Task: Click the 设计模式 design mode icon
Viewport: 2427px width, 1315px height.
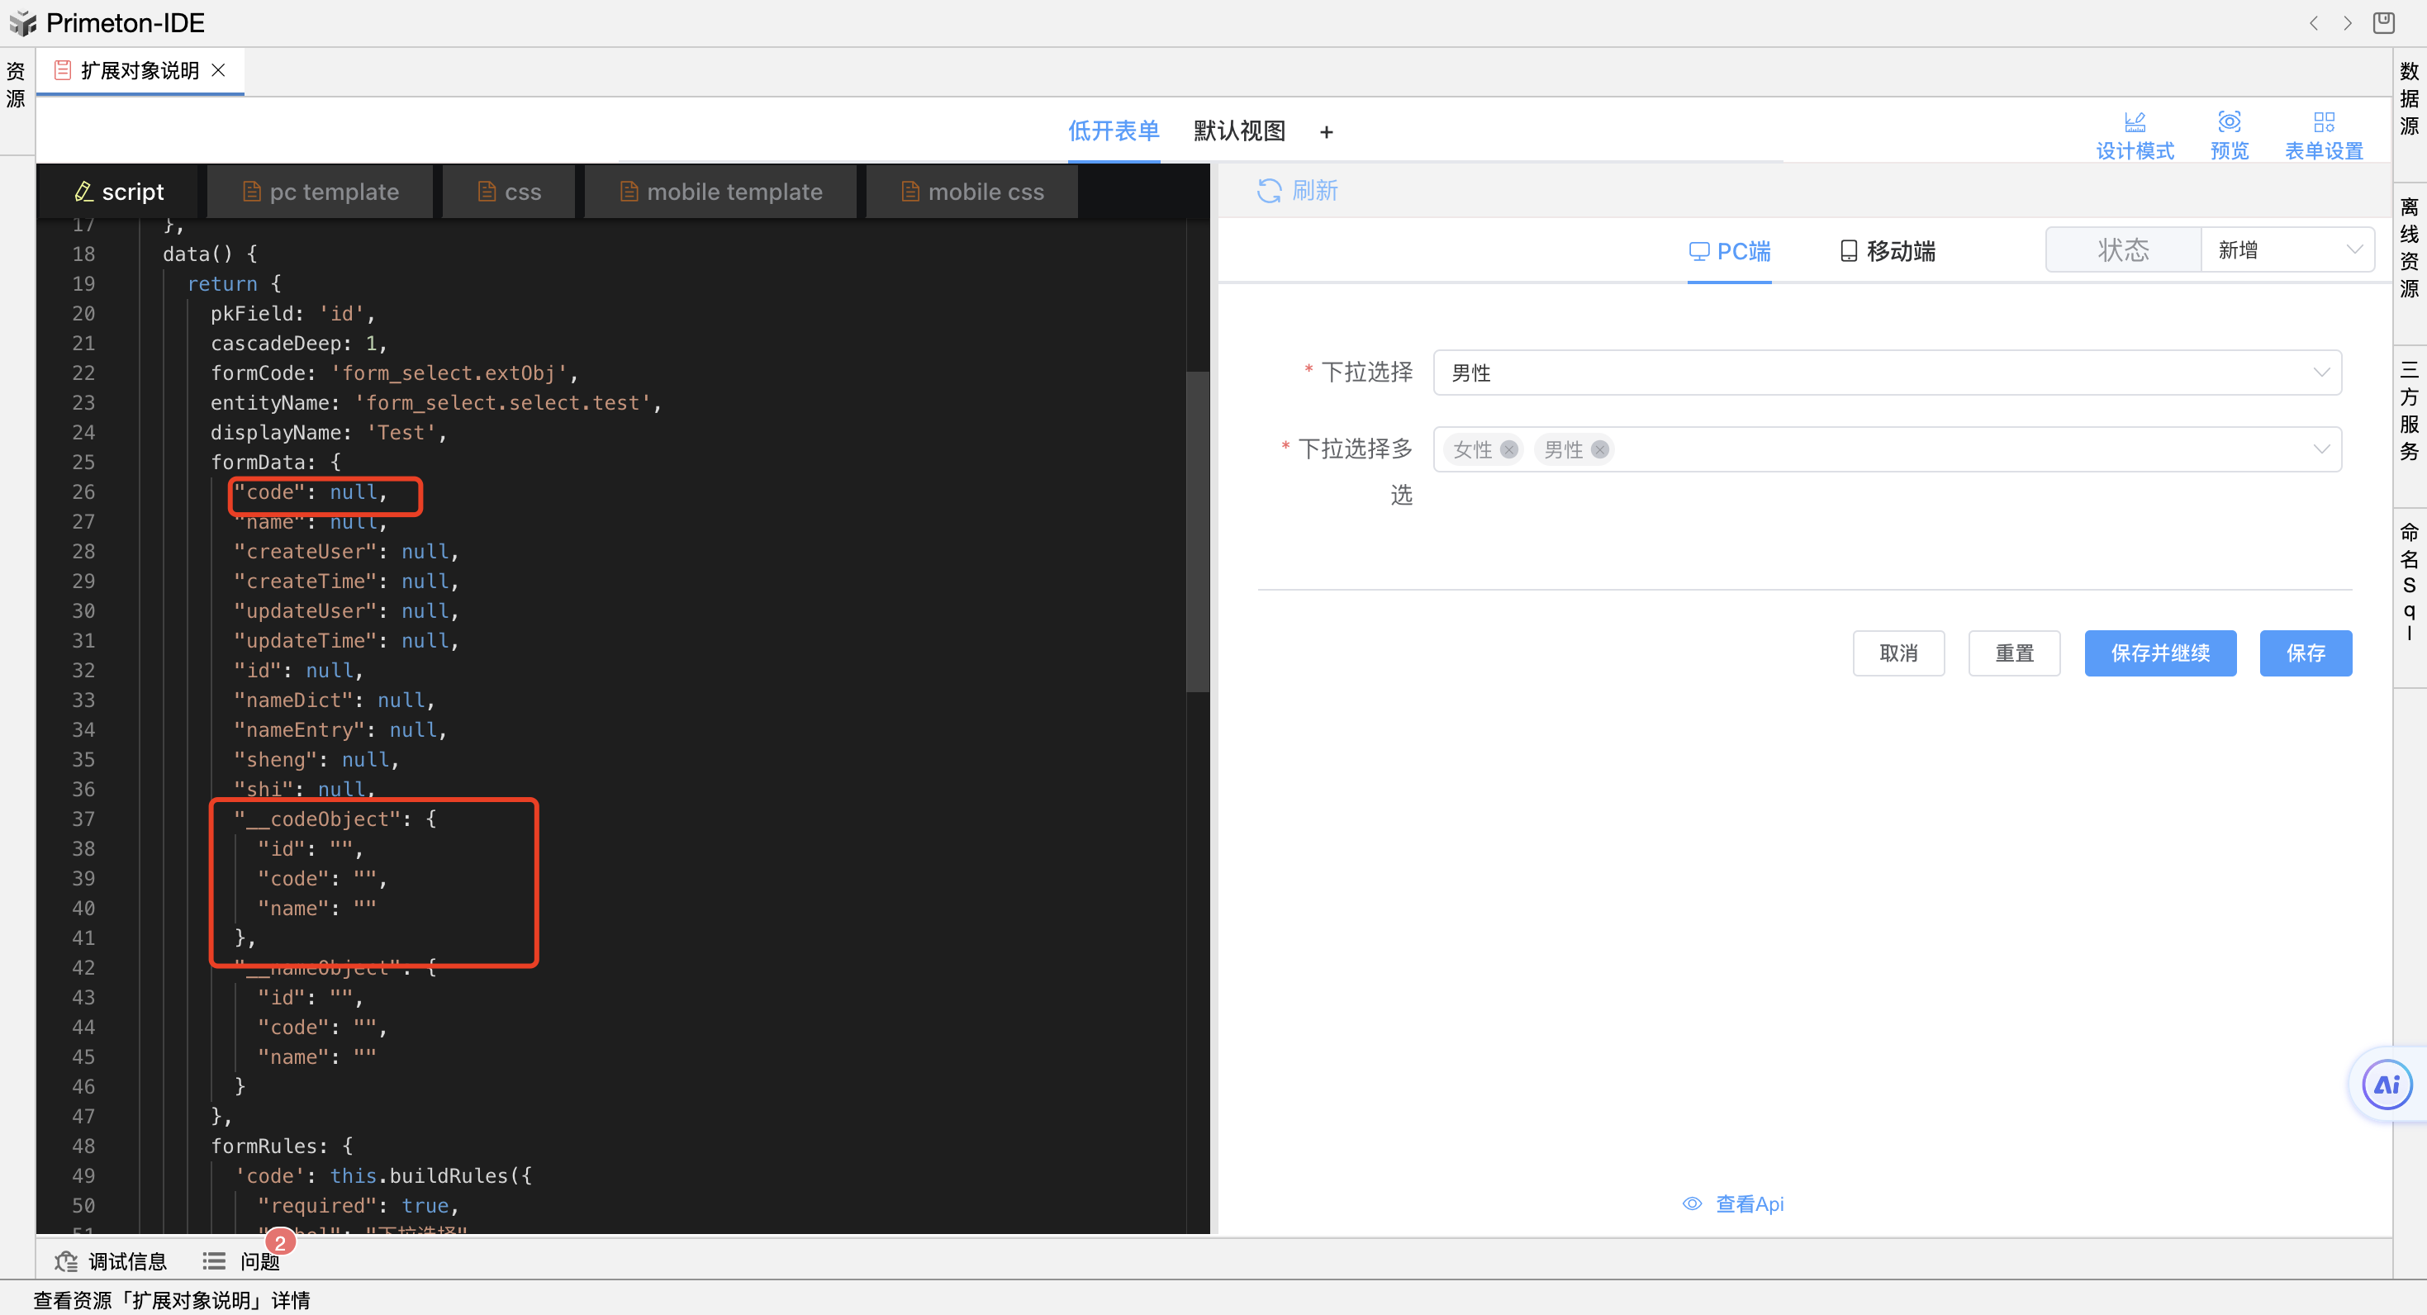Action: click(2134, 122)
